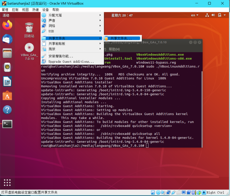The image size is (230, 196).
Task: Click the recording indicator in status bar
Action: [x=189, y=192]
